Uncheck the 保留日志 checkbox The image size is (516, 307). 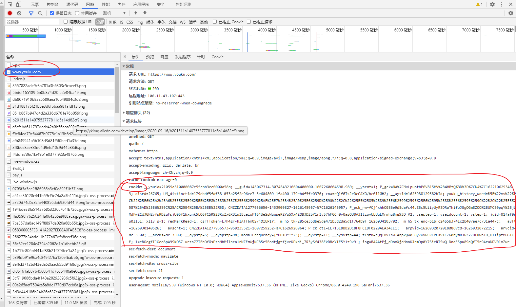coord(52,13)
